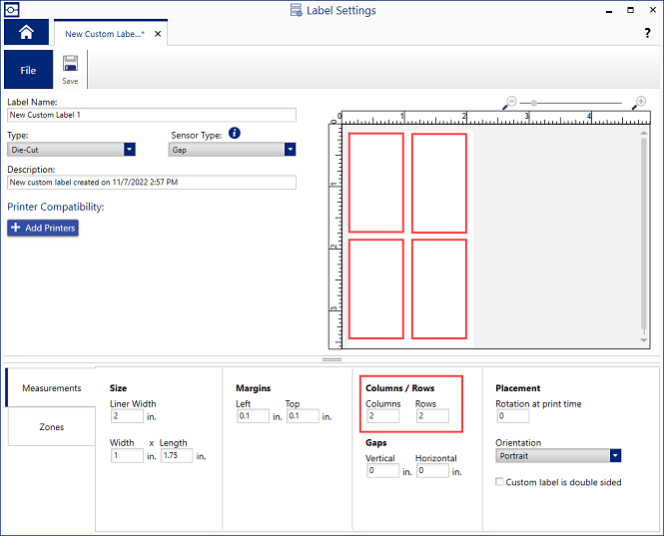Click the zoom in magnifier icon

pyautogui.click(x=641, y=102)
